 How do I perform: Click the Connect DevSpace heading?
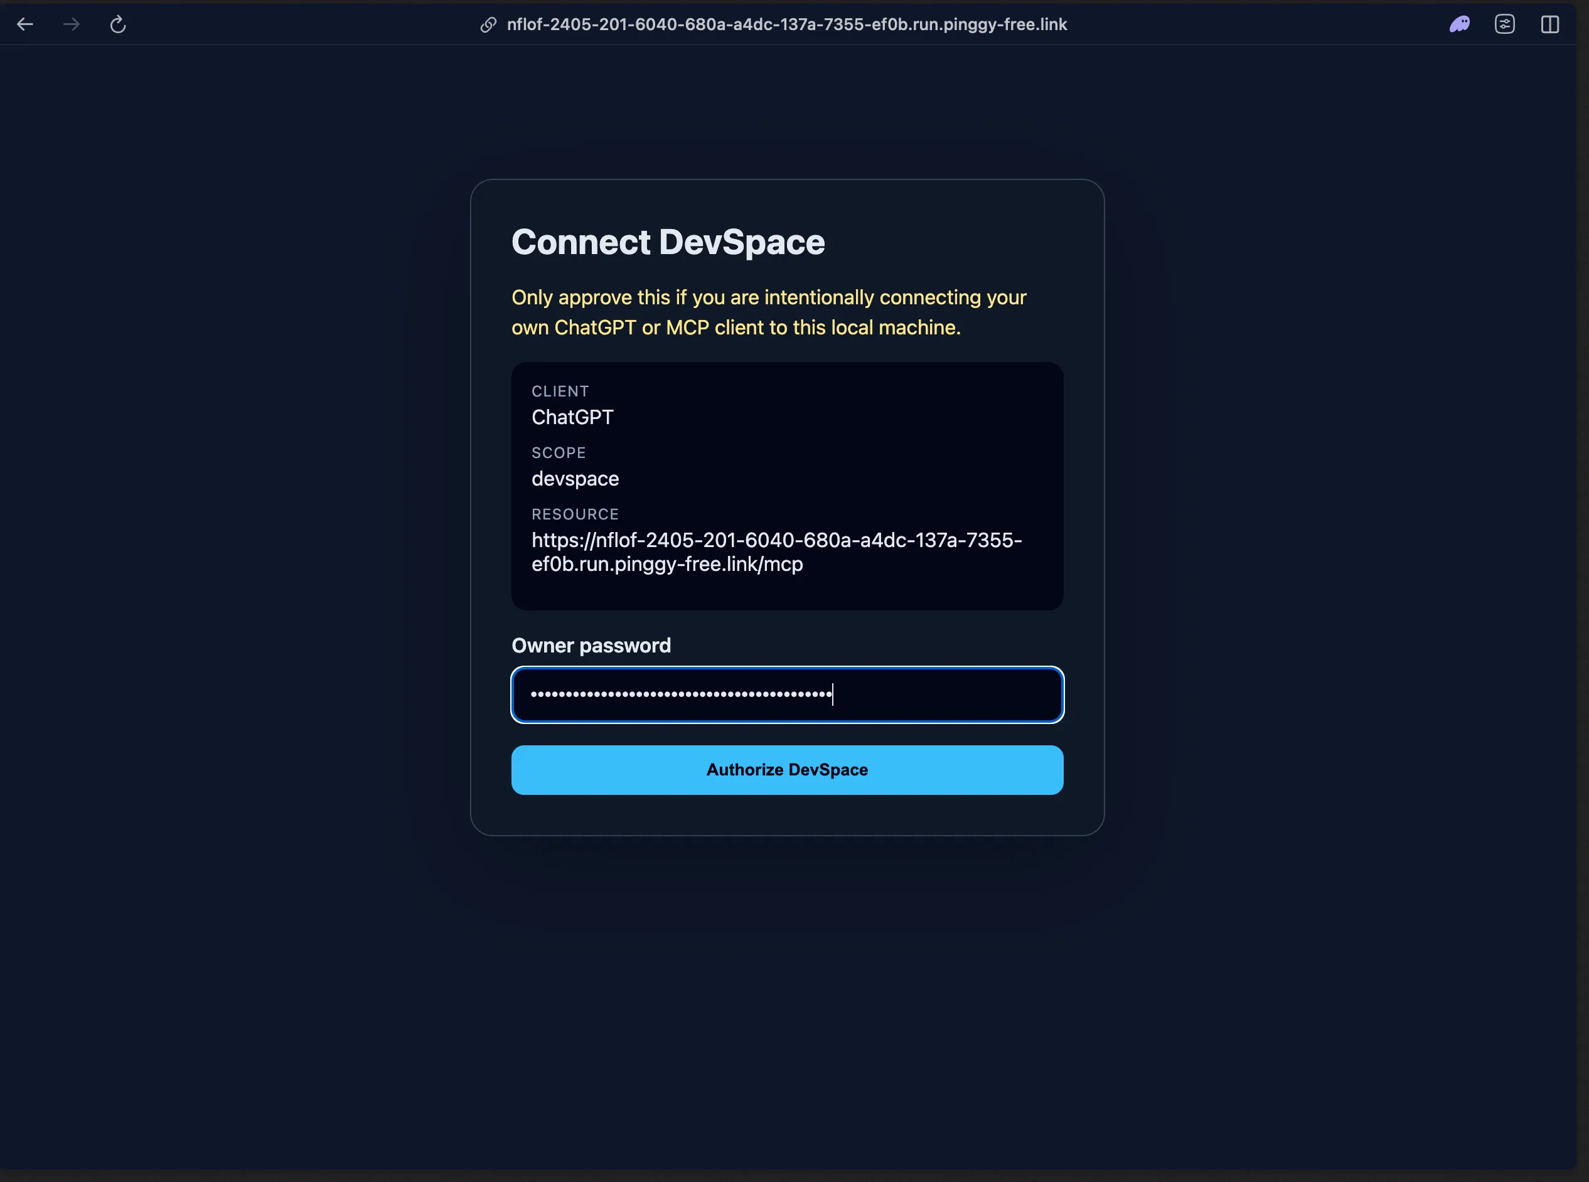[668, 242]
